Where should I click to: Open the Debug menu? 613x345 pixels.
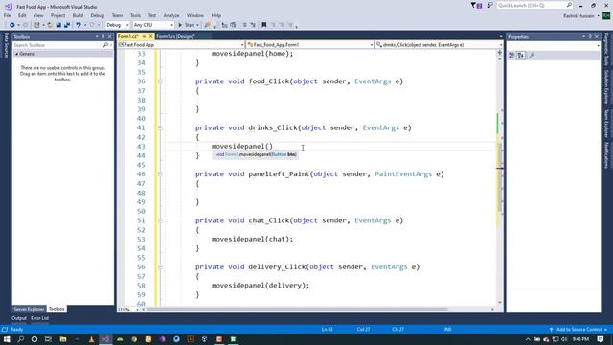[98, 15]
